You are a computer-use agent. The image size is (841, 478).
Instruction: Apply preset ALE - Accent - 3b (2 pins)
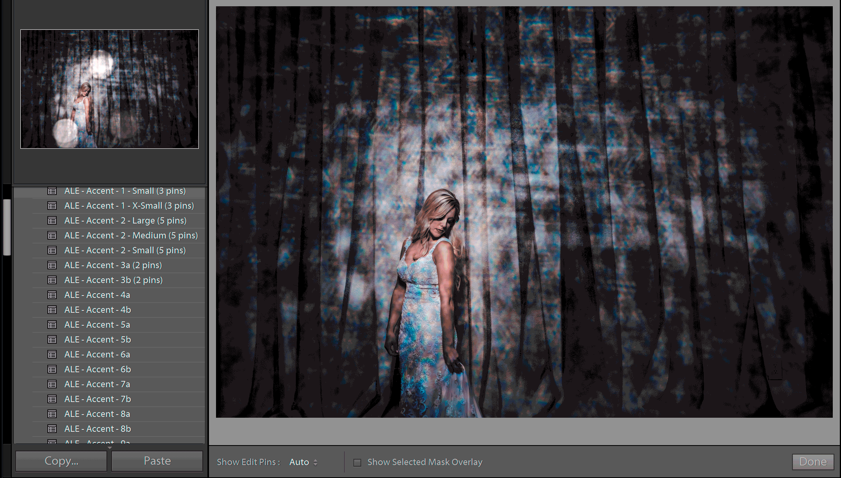pyautogui.click(x=113, y=280)
